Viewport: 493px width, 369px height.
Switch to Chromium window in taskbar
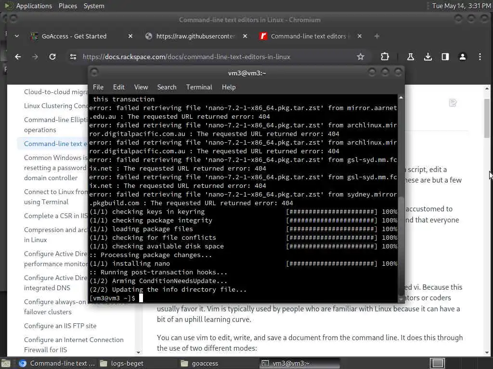coord(56,363)
